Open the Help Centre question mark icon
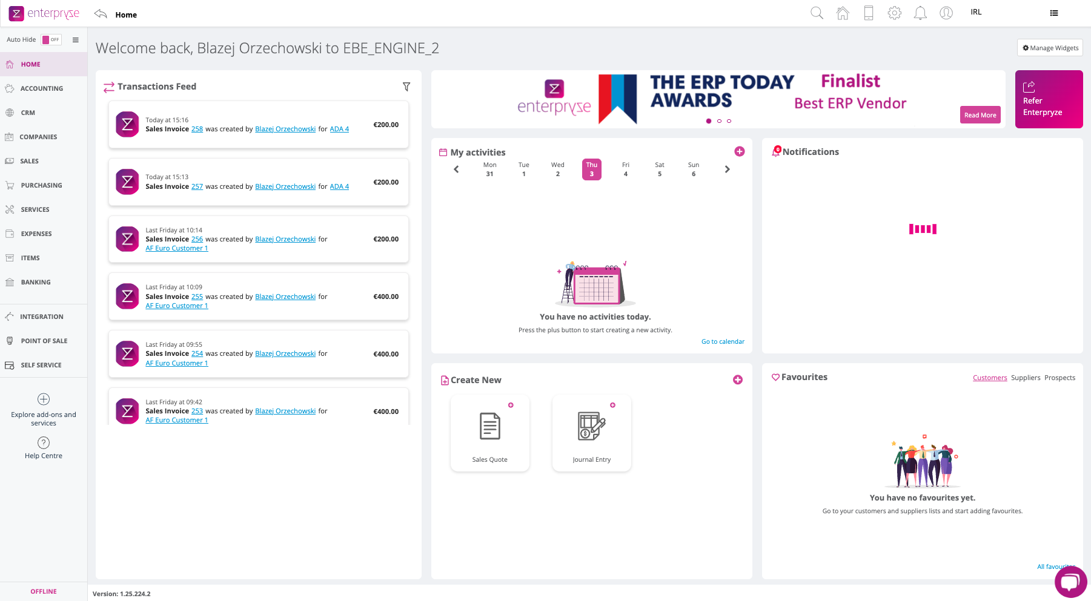The width and height of the screenshot is (1091, 601). click(x=44, y=442)
